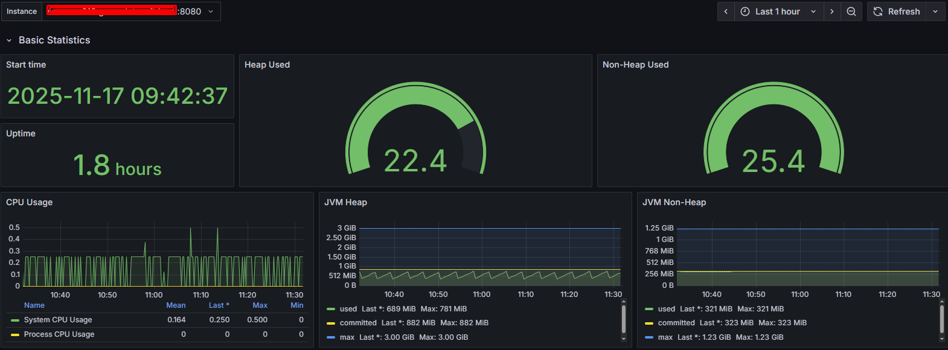The height and width of the screenshot is (350, 948).
Task: Click the Refresh dashboard button
Action: [897, 11]
